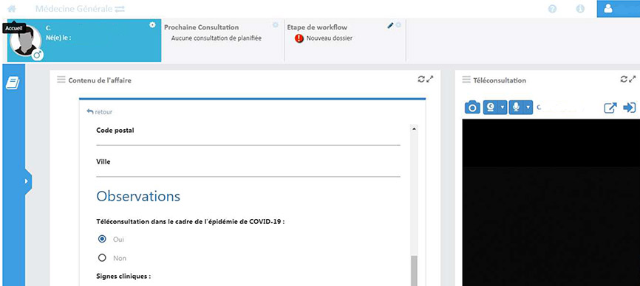Edit the workflow step with pencil icon
Screen dimensions: 640x286
(391, 25)
